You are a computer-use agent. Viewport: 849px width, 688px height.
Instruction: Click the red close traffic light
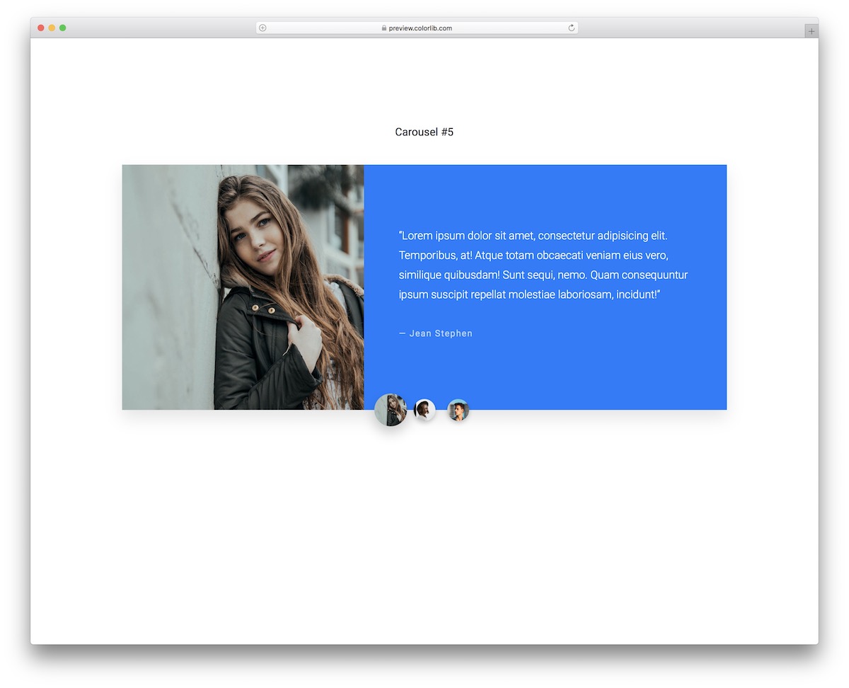41,26
